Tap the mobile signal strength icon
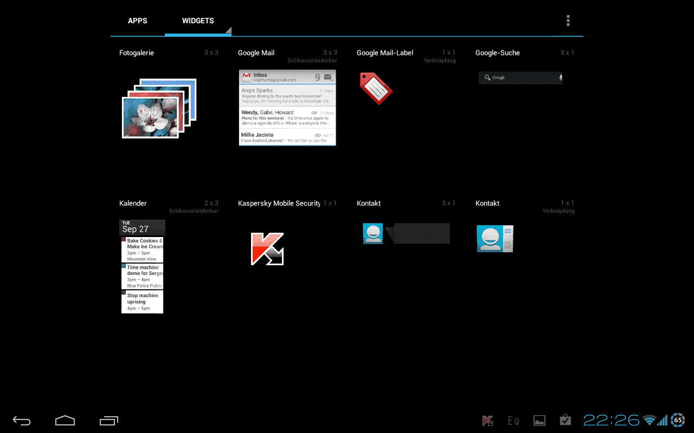The width and height of the screenshot is (694, 433). [x=663, y=421]
